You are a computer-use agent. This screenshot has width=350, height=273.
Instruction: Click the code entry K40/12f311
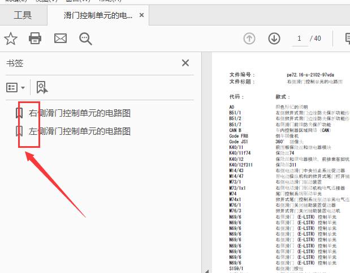click(241, 165)
